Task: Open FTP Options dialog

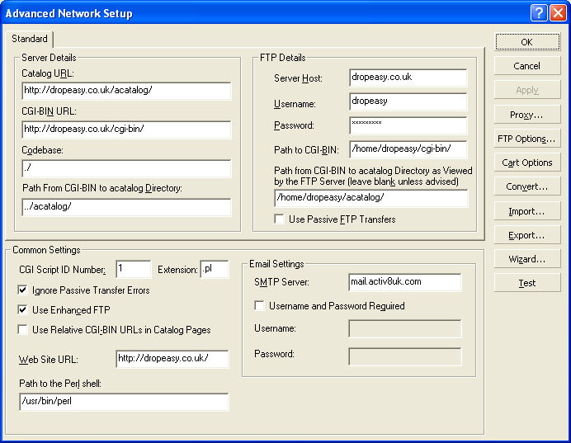Action: click(526, 139)
